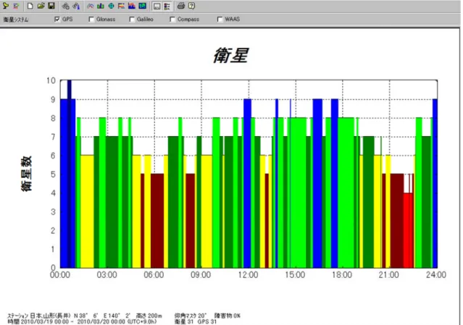463x325 pixels.
Task: Click the bright red 4-satellite bar
Action: point(408,230)
